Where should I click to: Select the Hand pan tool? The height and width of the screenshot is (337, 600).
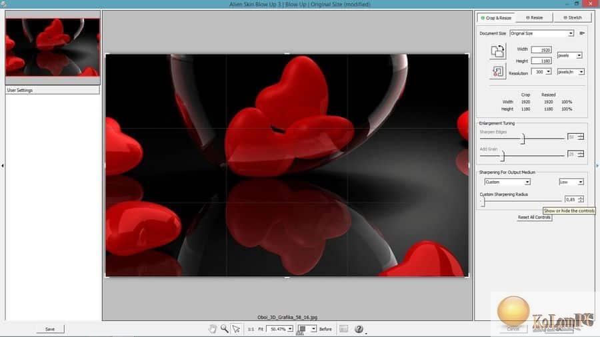[213, 328]
